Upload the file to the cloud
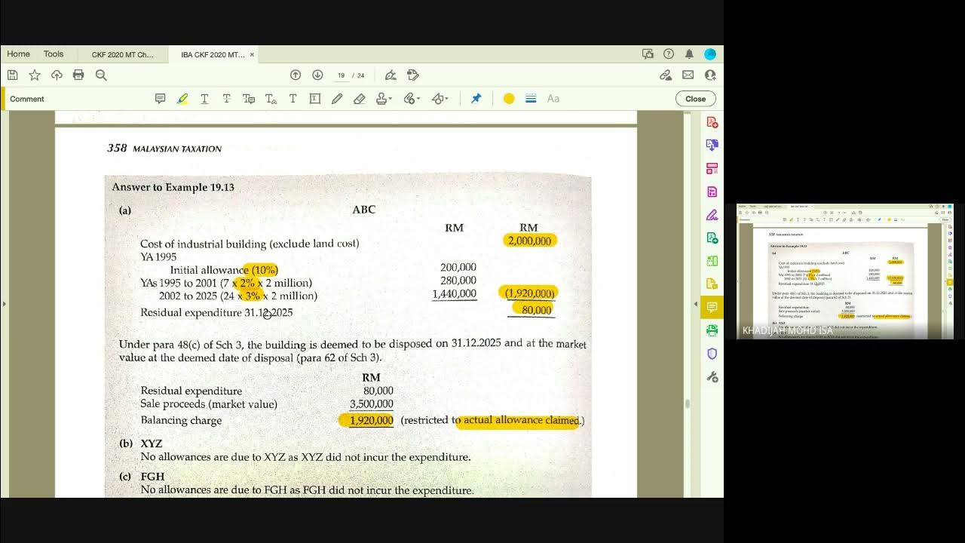This screenshot has height=543, width=965. (57, 75)
